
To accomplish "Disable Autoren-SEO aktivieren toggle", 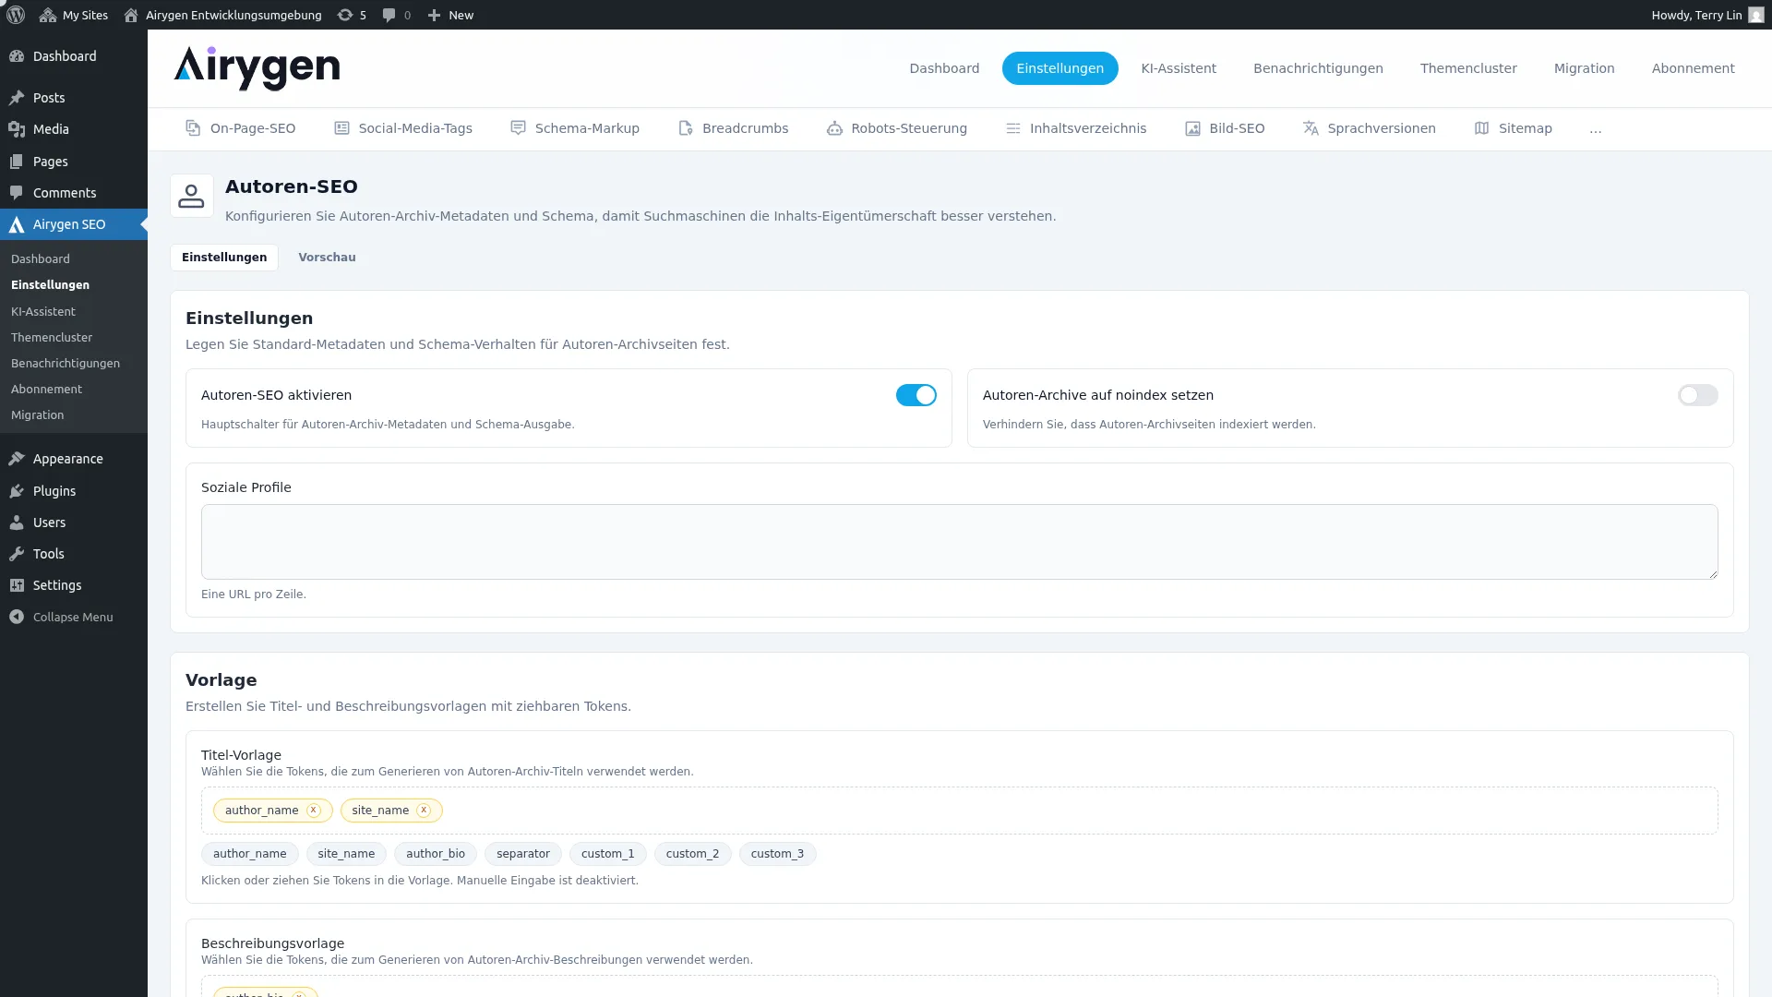I will tap(916, 395).
